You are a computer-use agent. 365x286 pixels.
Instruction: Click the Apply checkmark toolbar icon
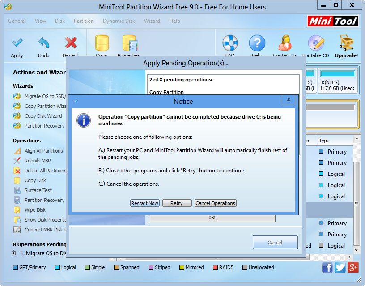[x=17, y=43]
